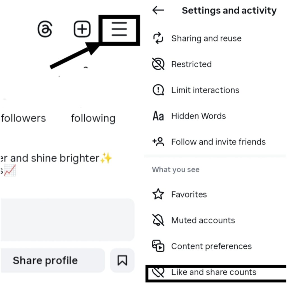
Task: Open Like and share counts setting
Action: click(214, 272)
